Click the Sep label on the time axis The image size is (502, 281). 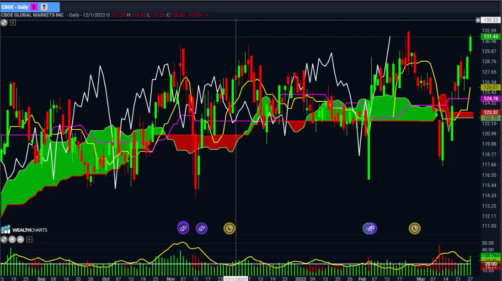41,279
